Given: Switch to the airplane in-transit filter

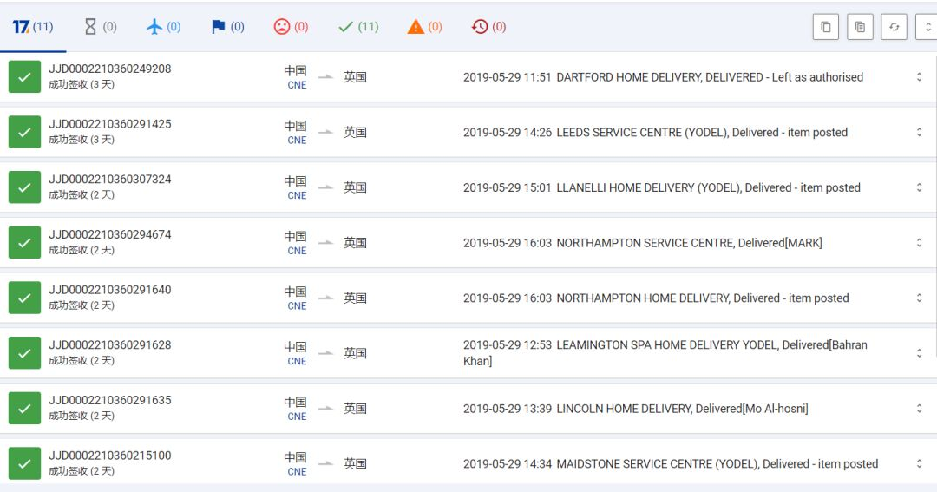Looking at the screenshot, I should coord(163,27).
